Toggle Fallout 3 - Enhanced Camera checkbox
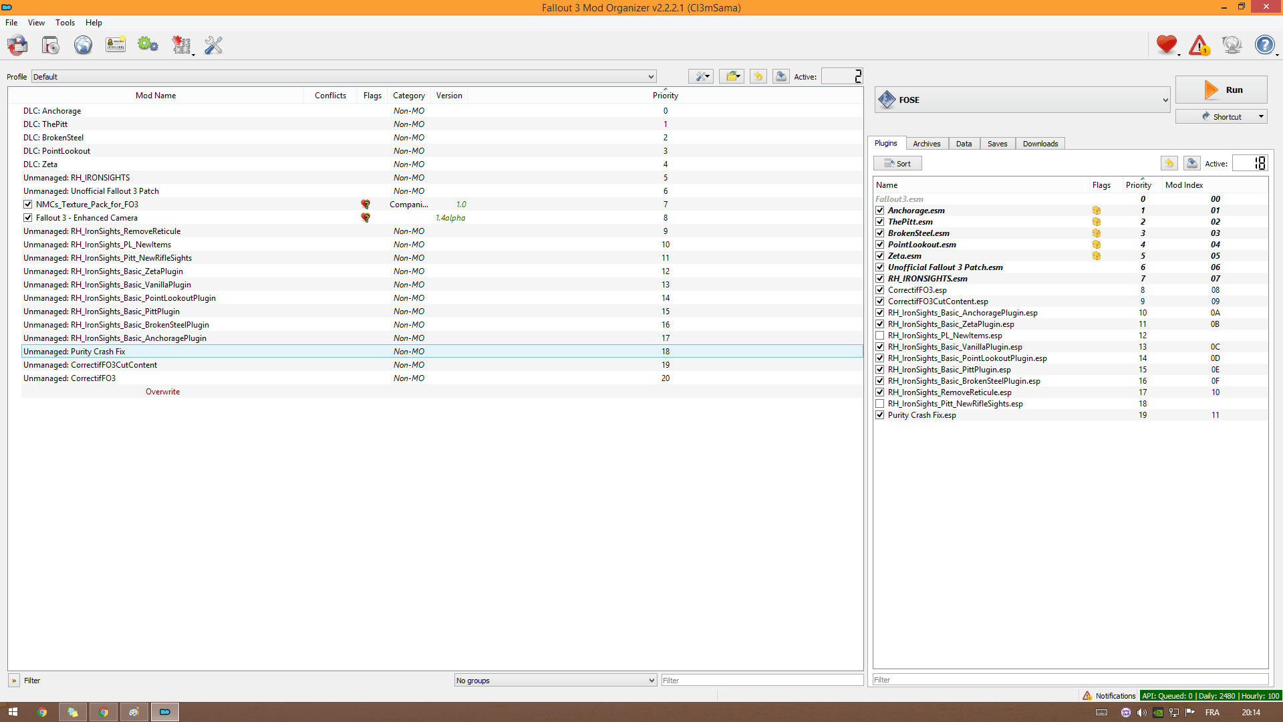1283x722 pixels. 27,218
